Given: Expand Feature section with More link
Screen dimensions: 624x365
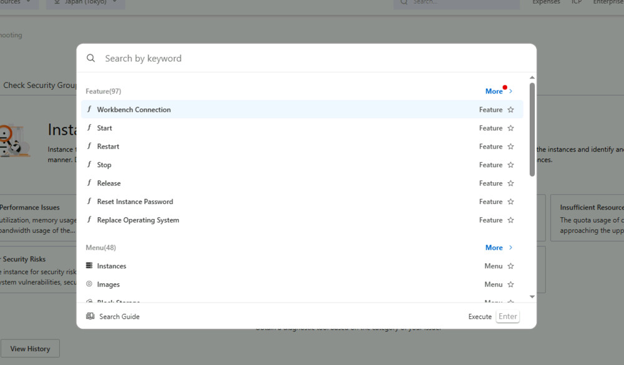Looking at the screenshot, I should (x=498, y=91).
